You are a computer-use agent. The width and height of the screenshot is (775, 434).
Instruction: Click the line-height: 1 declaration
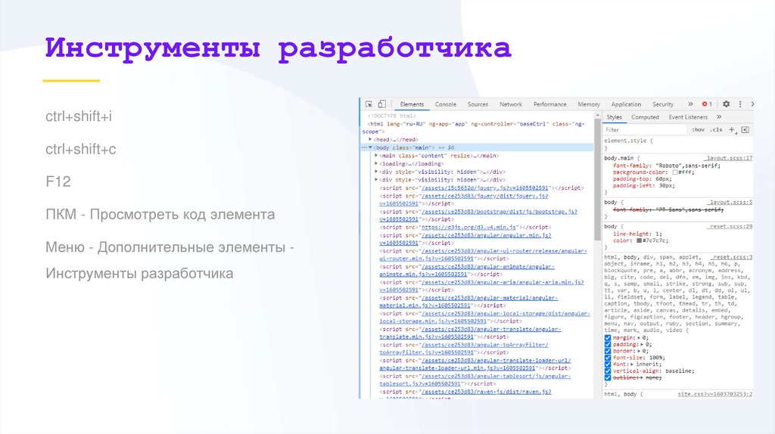(637, 234)
